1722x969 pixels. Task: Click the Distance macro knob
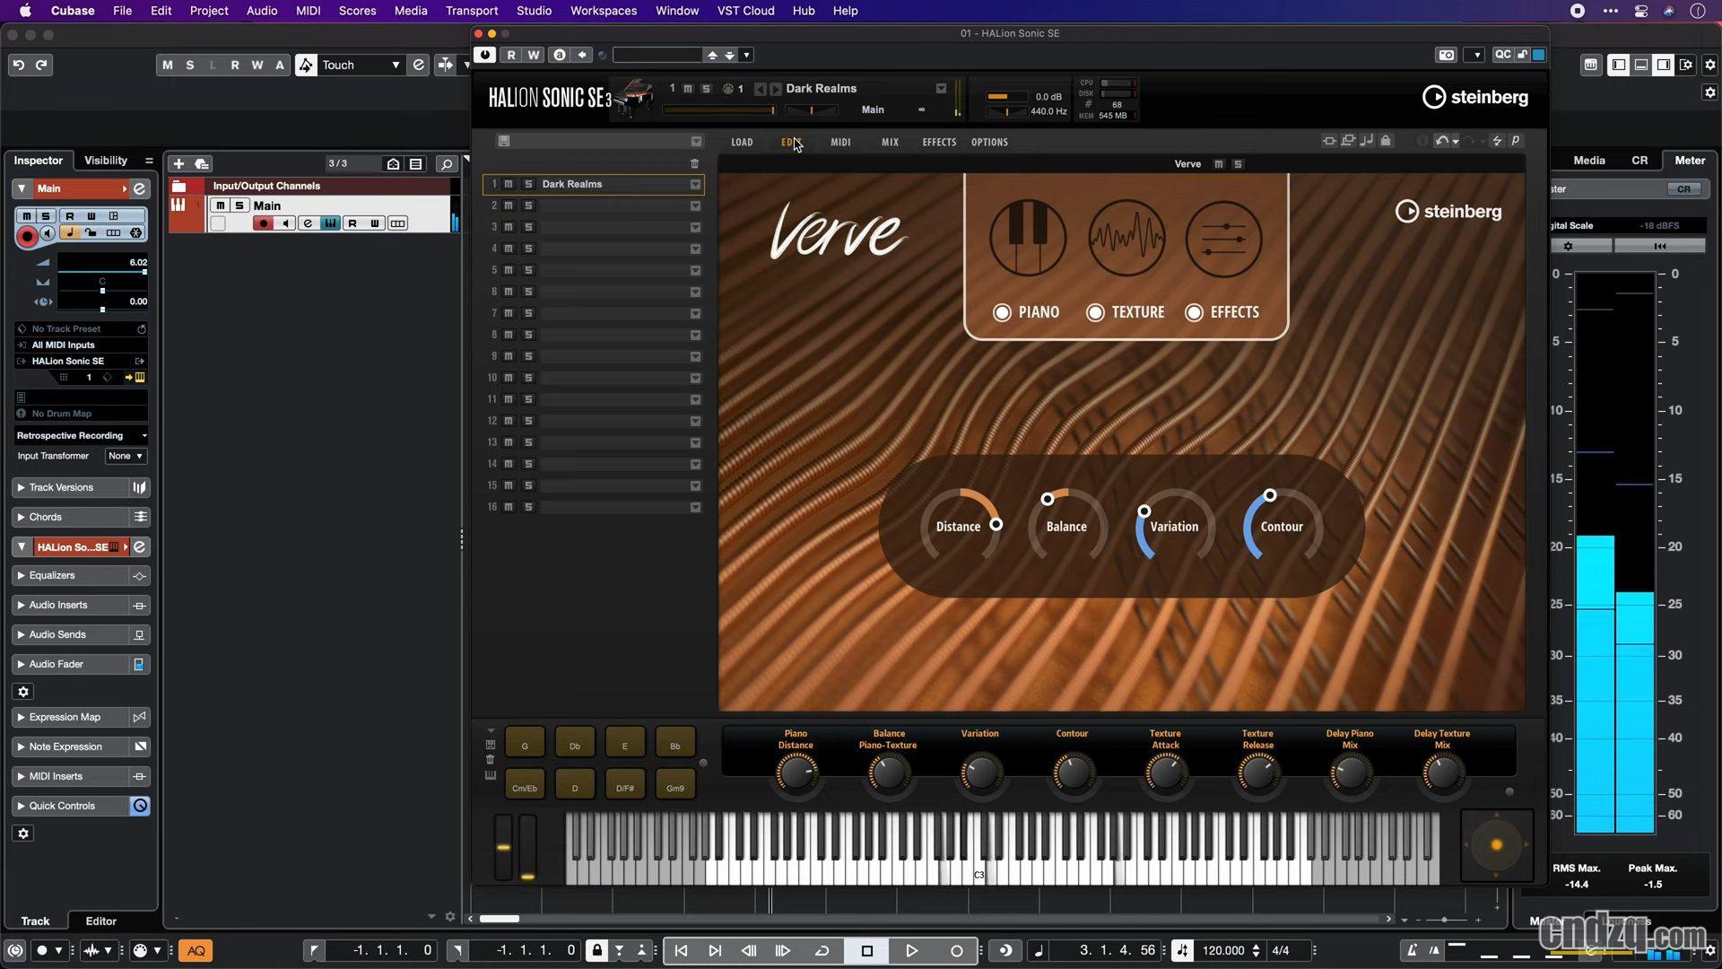pos(959,527)
